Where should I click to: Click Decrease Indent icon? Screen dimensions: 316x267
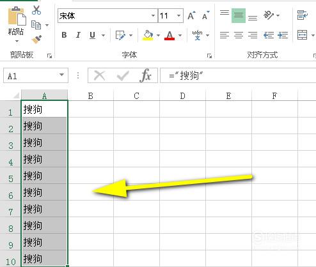(x=269, y=35)
